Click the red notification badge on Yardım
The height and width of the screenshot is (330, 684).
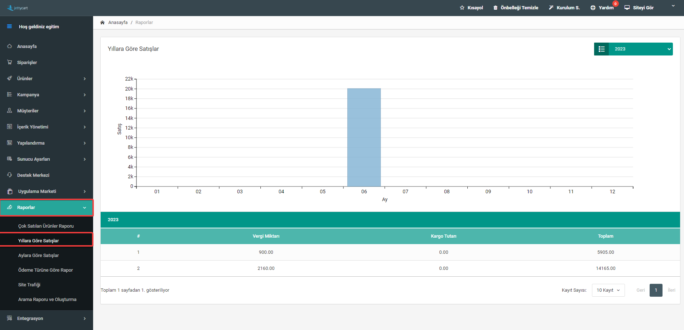tap(615, 4)
